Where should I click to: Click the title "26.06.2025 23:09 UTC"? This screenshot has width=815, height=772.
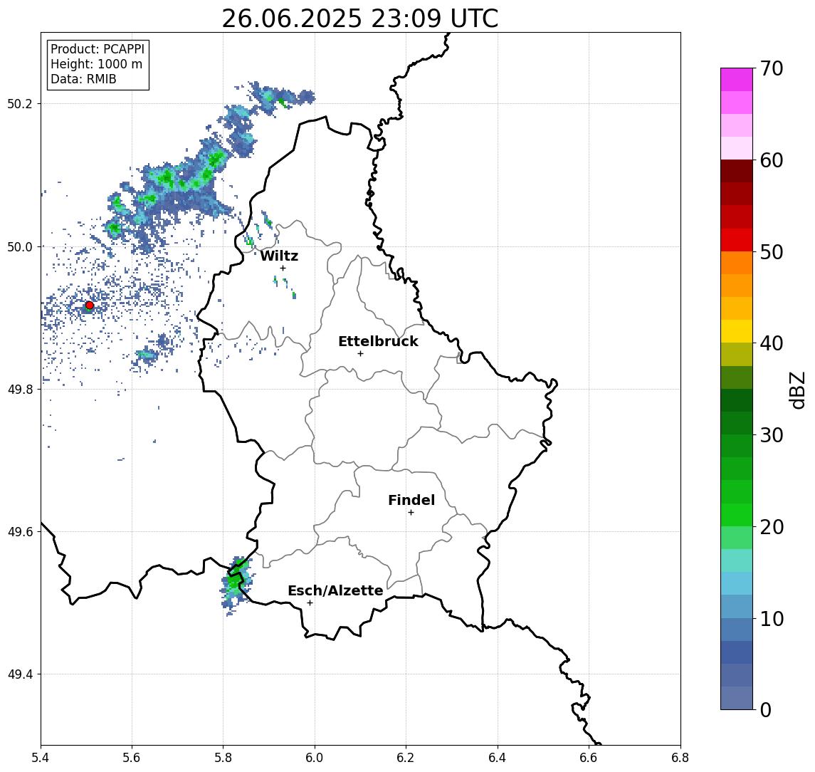pos(359,19)
